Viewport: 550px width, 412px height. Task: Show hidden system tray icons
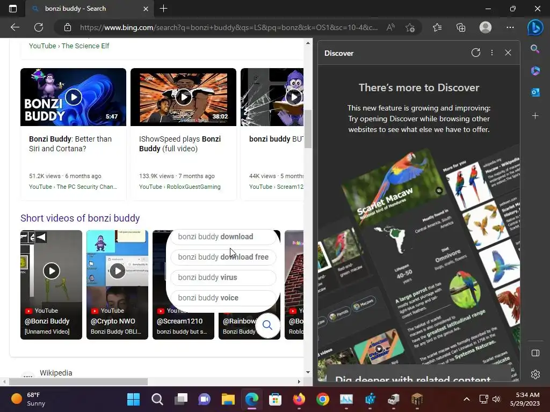coord(467,399)
